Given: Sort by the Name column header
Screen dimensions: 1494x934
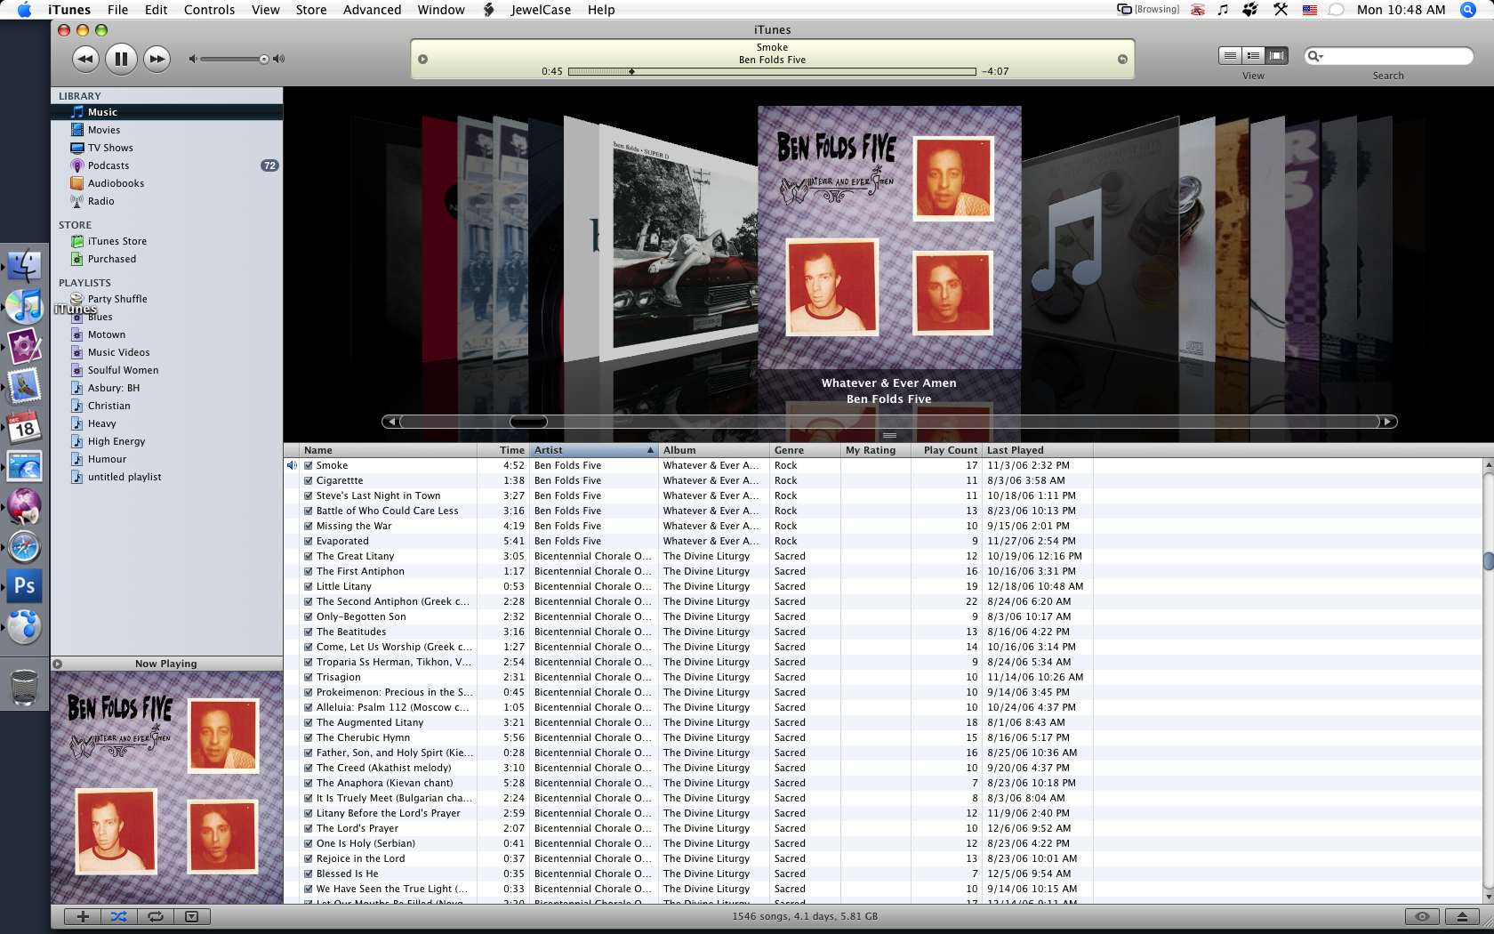Looking at the screenshot, I should tap(388, 450).
